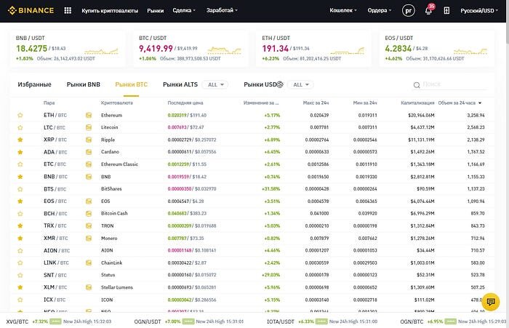
Task: Open IOTA/USDT in bottom ticker
Action: [x=281, y=321]
